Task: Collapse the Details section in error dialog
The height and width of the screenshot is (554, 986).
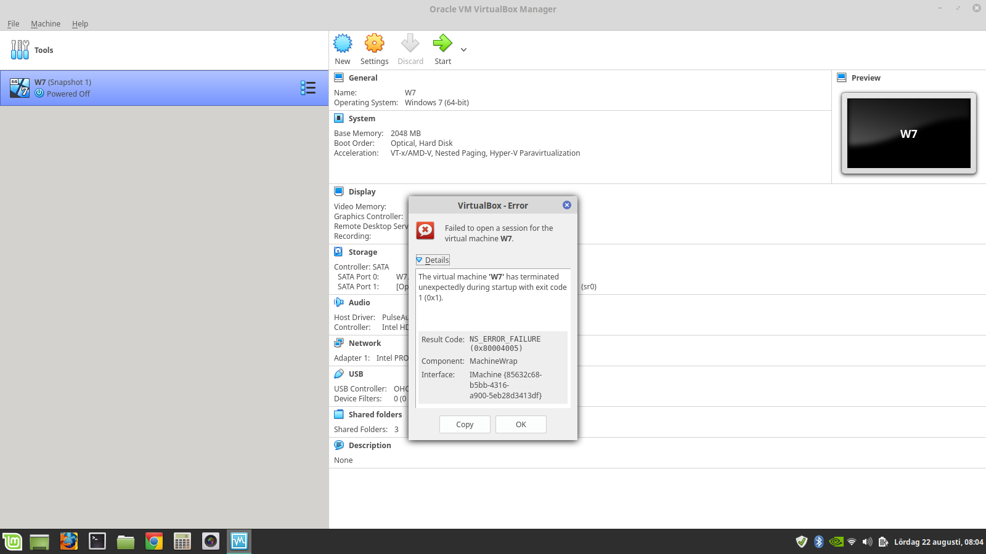Action: click(x=433, y=260)
